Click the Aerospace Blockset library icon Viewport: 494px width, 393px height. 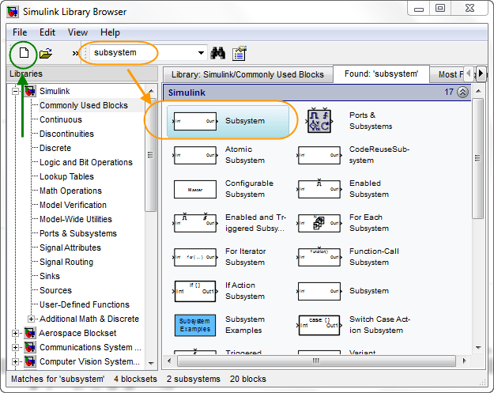29,333
